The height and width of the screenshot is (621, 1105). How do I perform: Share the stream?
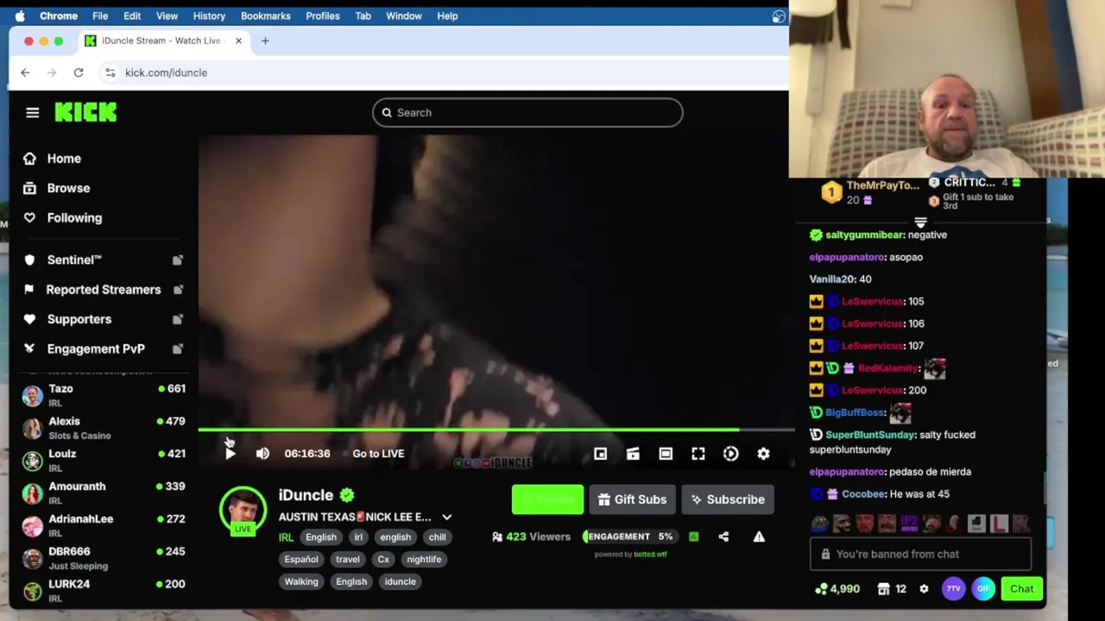click(723, 537)
